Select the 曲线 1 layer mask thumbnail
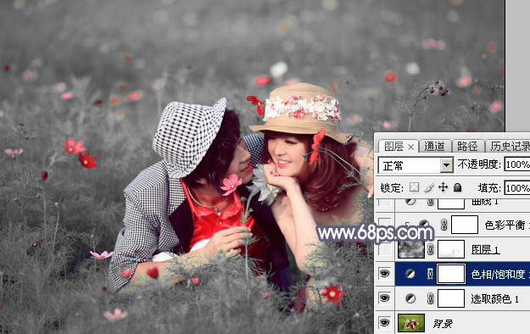The height and width of the screenshot is (334, 530). [451, 203]
